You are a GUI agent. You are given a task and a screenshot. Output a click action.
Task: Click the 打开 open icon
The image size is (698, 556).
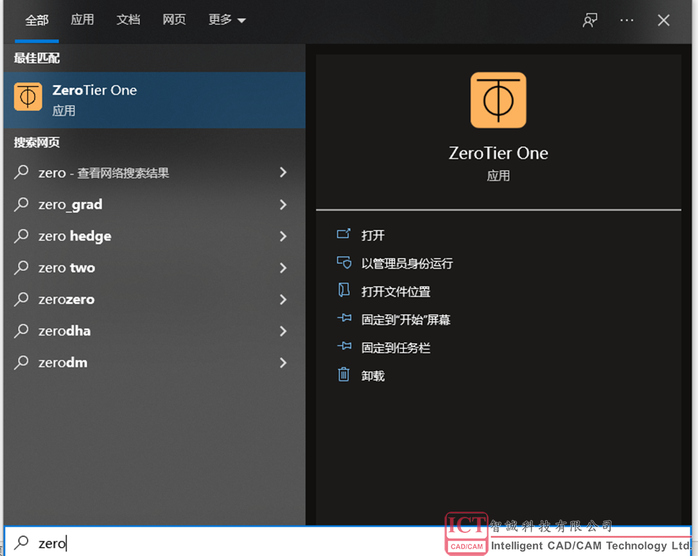point(344,234)
